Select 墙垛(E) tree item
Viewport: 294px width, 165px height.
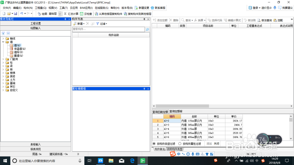click(x=18, y=52)
